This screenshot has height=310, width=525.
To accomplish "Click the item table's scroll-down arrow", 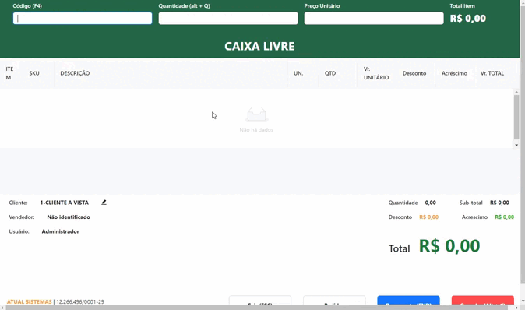I will 516,146.
